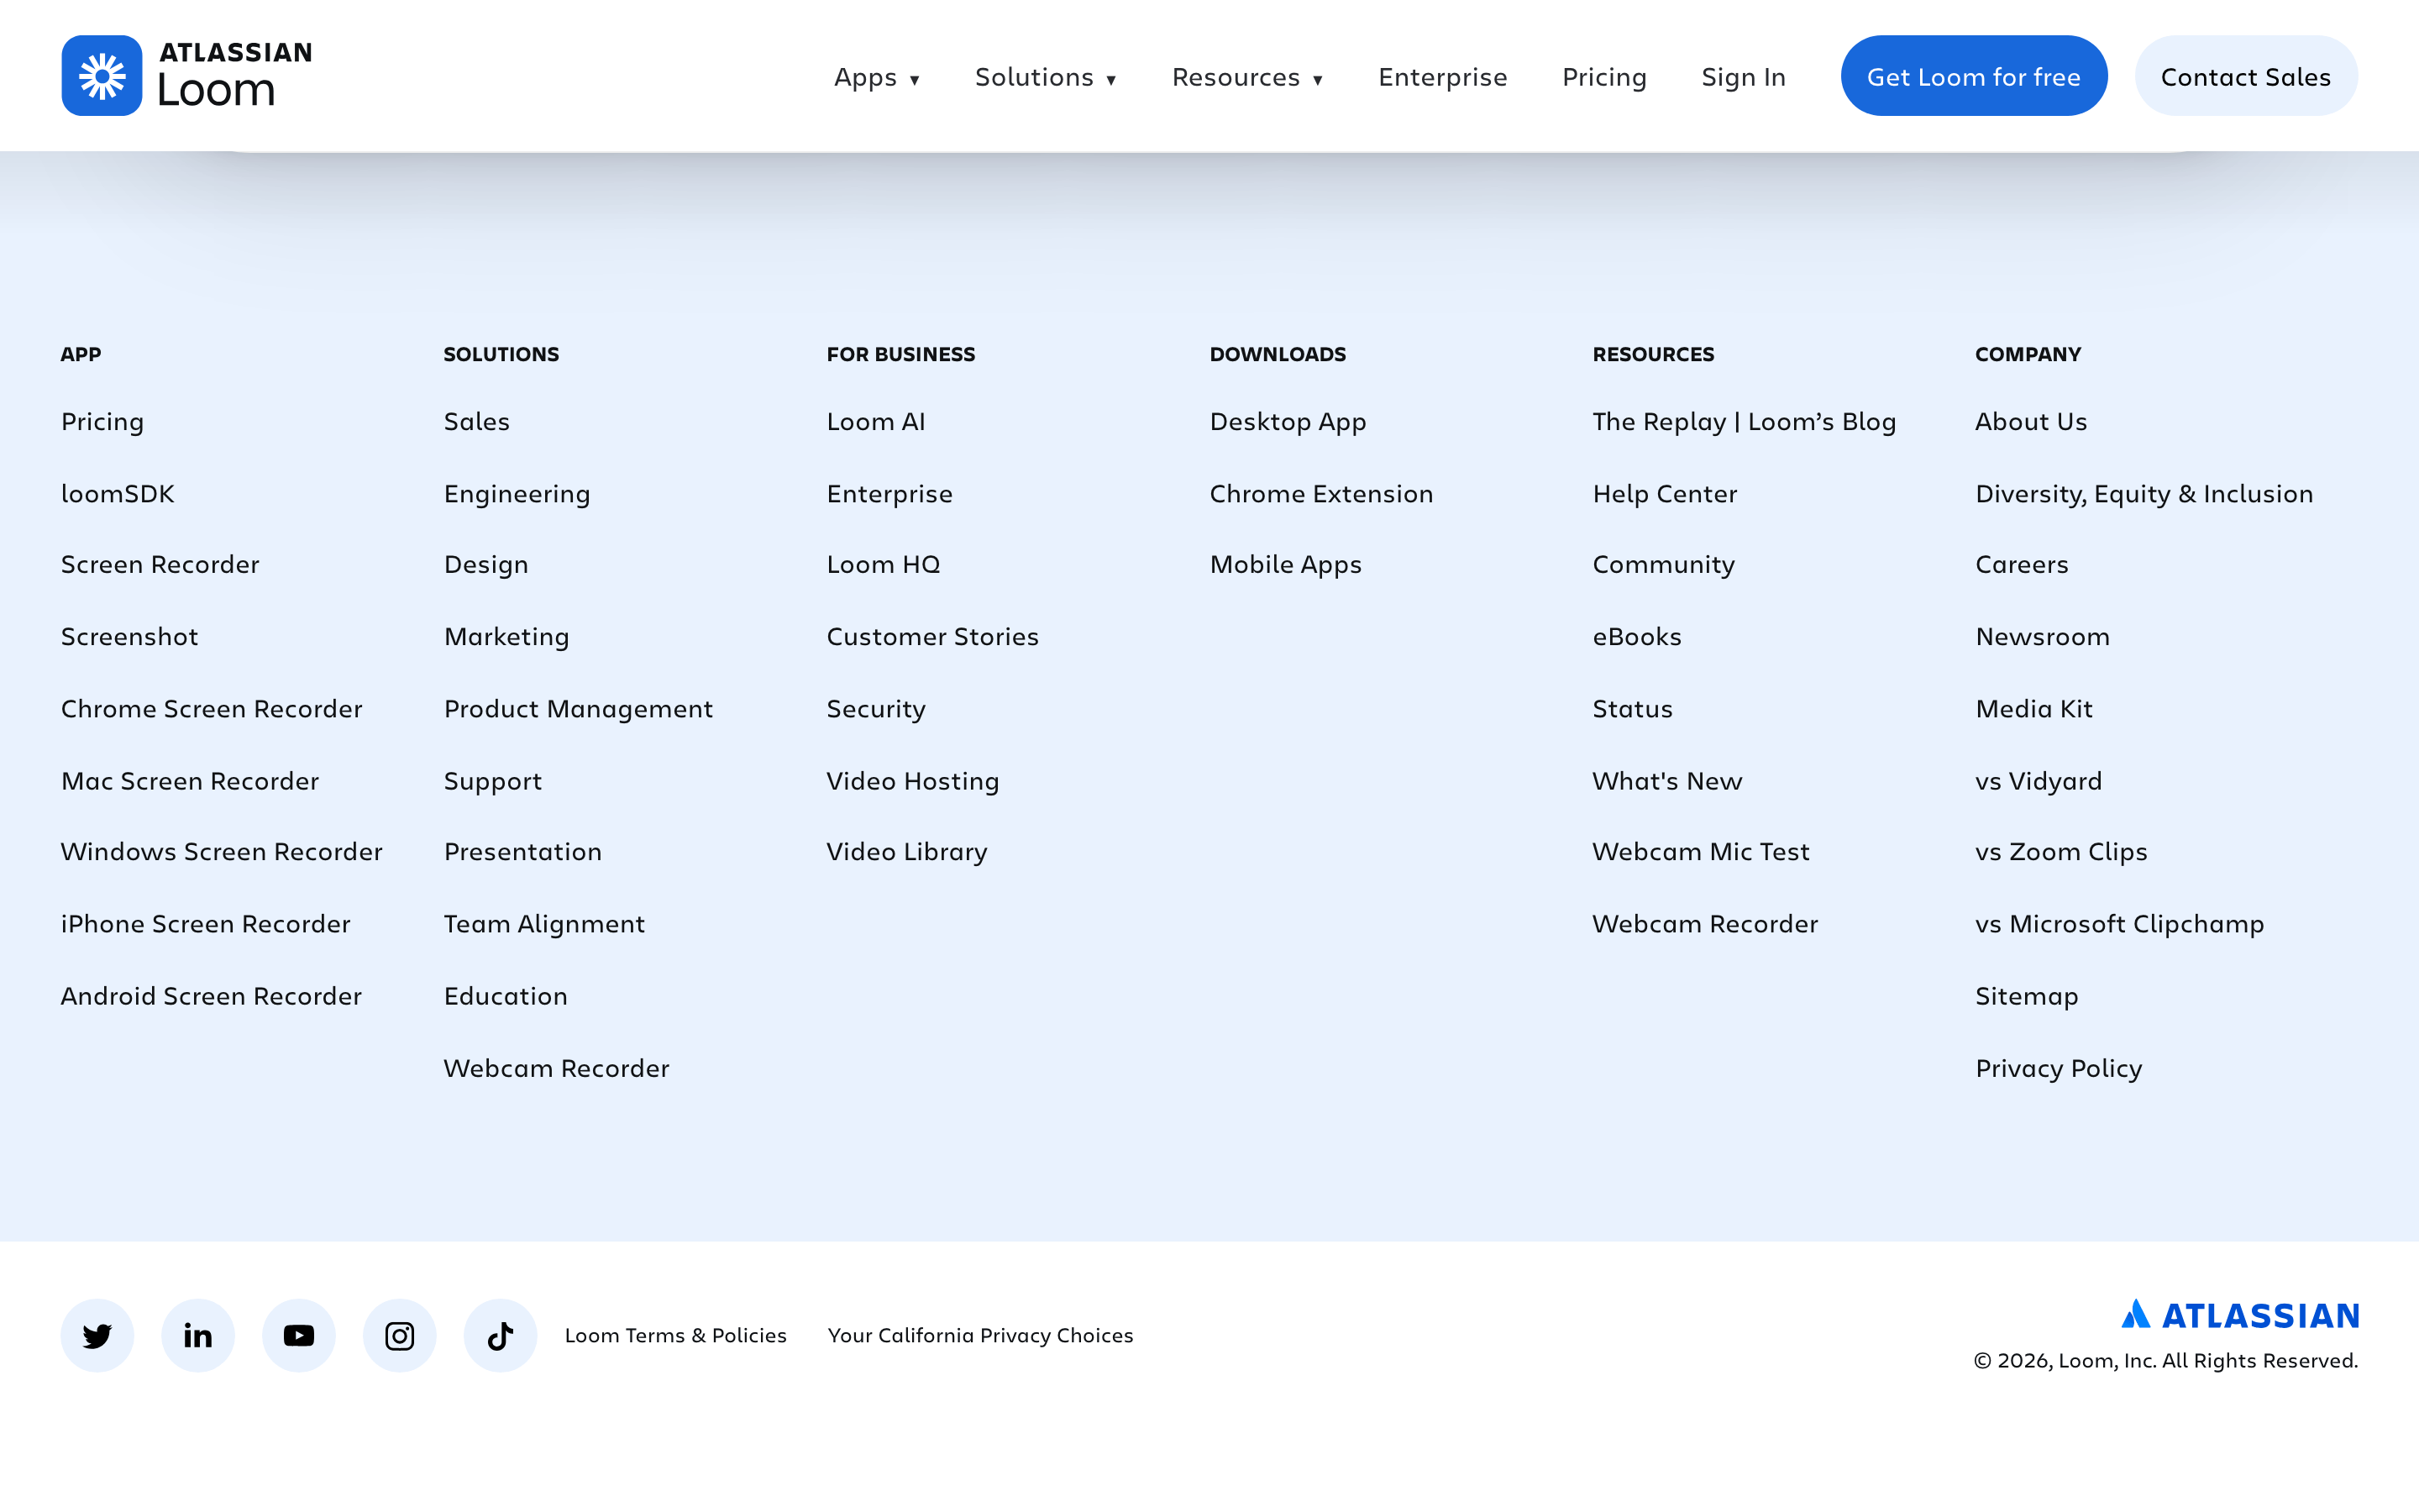Expand the Apps dropdown menu
The height and width of the screenshot is (1512, 2419).
click(877, 77)
